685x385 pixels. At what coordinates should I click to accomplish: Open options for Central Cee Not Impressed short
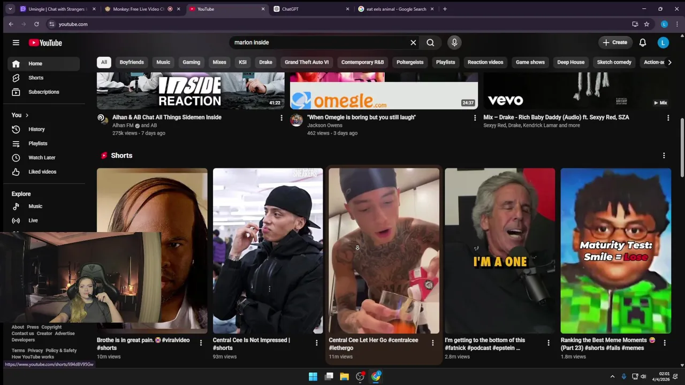[316, 343]
